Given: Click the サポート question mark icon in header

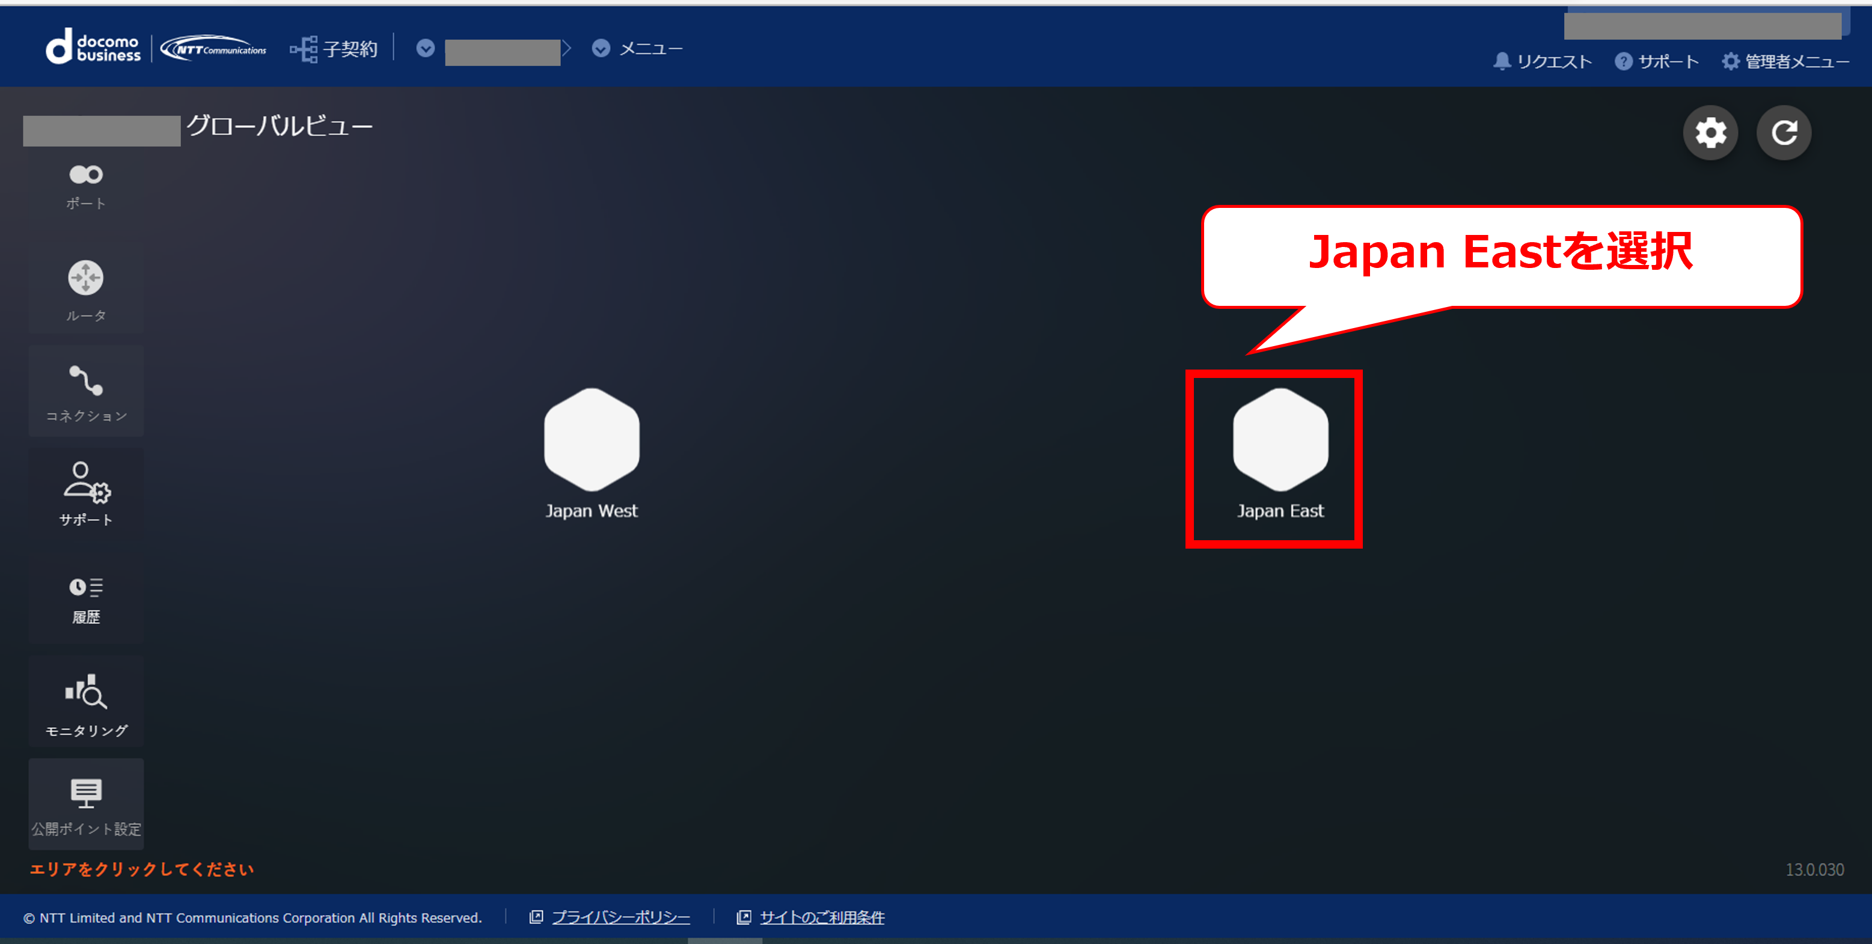Looking at the screenshot, I should [1624, 61].
